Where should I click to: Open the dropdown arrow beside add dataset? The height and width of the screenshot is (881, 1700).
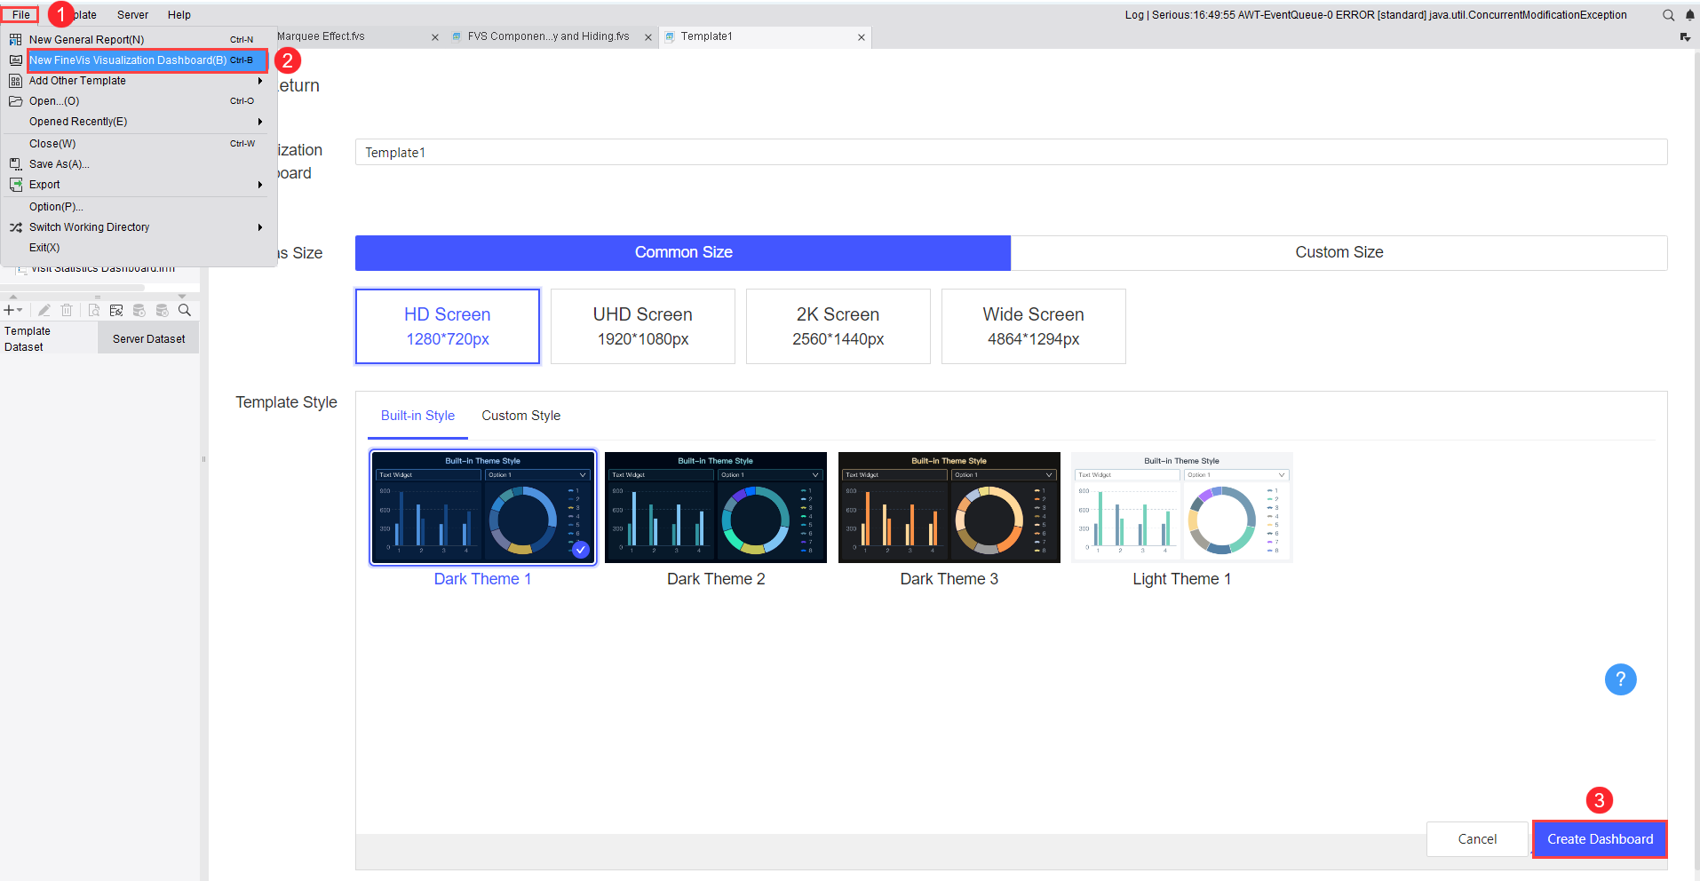20,310
